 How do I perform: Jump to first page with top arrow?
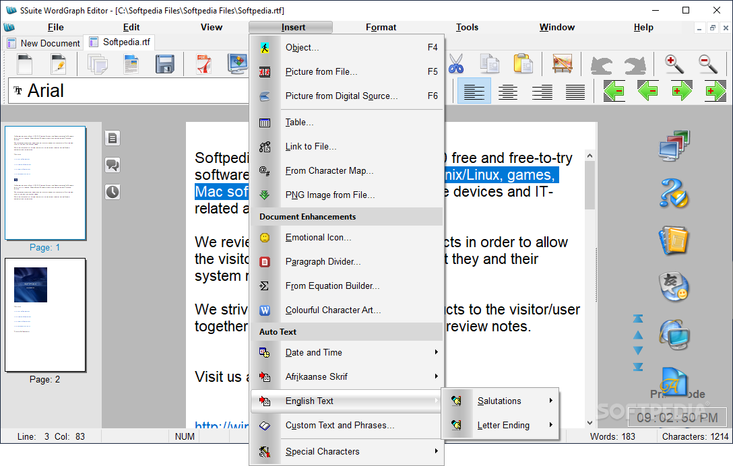click(x=637, y=319)
